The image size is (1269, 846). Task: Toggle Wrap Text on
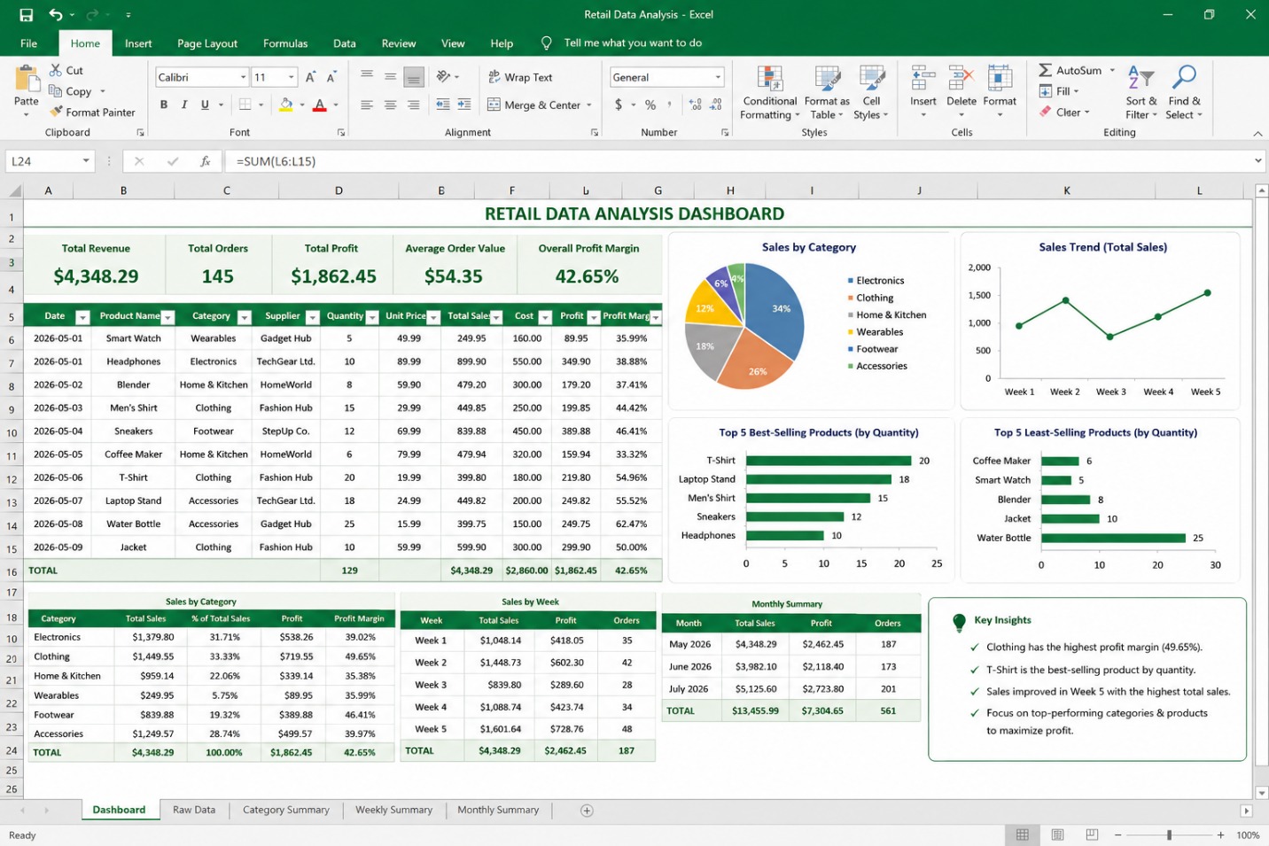click(x=520, y=77)
